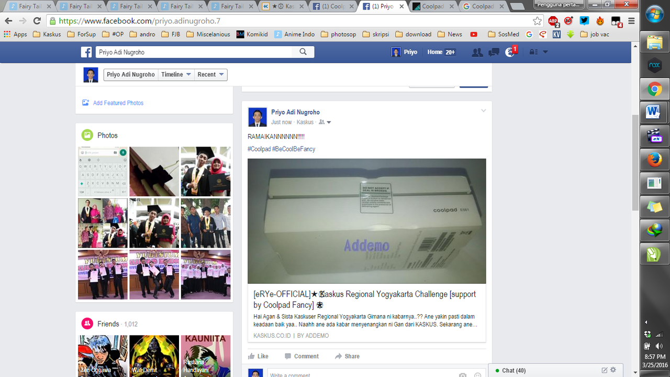Screen dimensions: 670x377
Task: Switch to the Google Coolpad tab
Action: point(484,6)
